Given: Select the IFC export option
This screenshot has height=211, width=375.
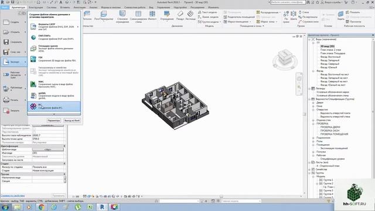Looking at the screenshot, I should coord(54,107).
